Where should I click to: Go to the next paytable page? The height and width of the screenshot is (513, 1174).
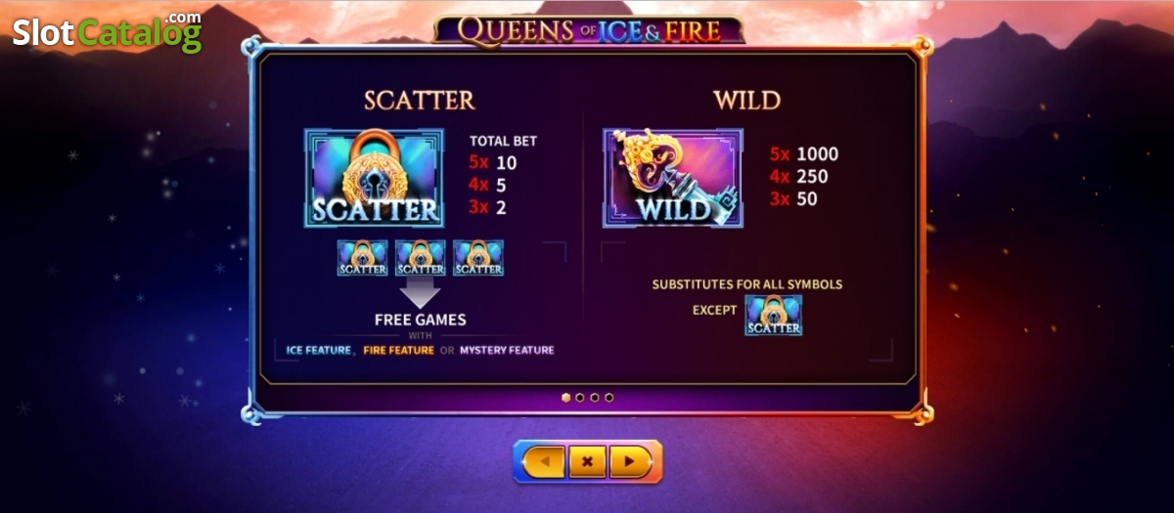coord(630,461)
